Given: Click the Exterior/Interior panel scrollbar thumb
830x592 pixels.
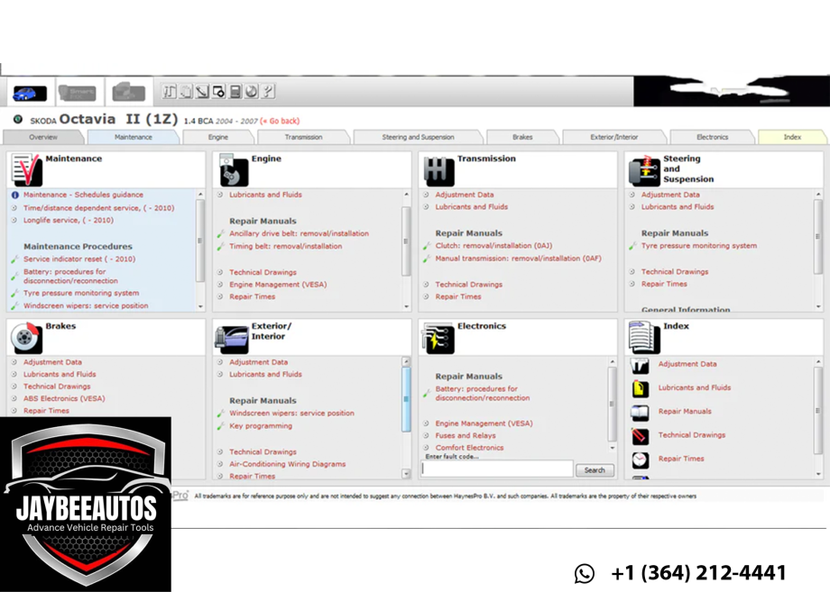Looking at the screenshot, I should [406, 399].
